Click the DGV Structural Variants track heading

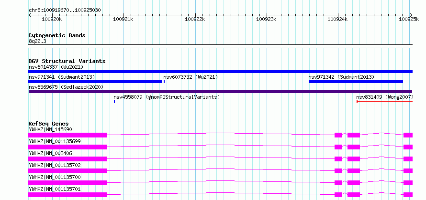pyautogui.click(x=67, y=61)
